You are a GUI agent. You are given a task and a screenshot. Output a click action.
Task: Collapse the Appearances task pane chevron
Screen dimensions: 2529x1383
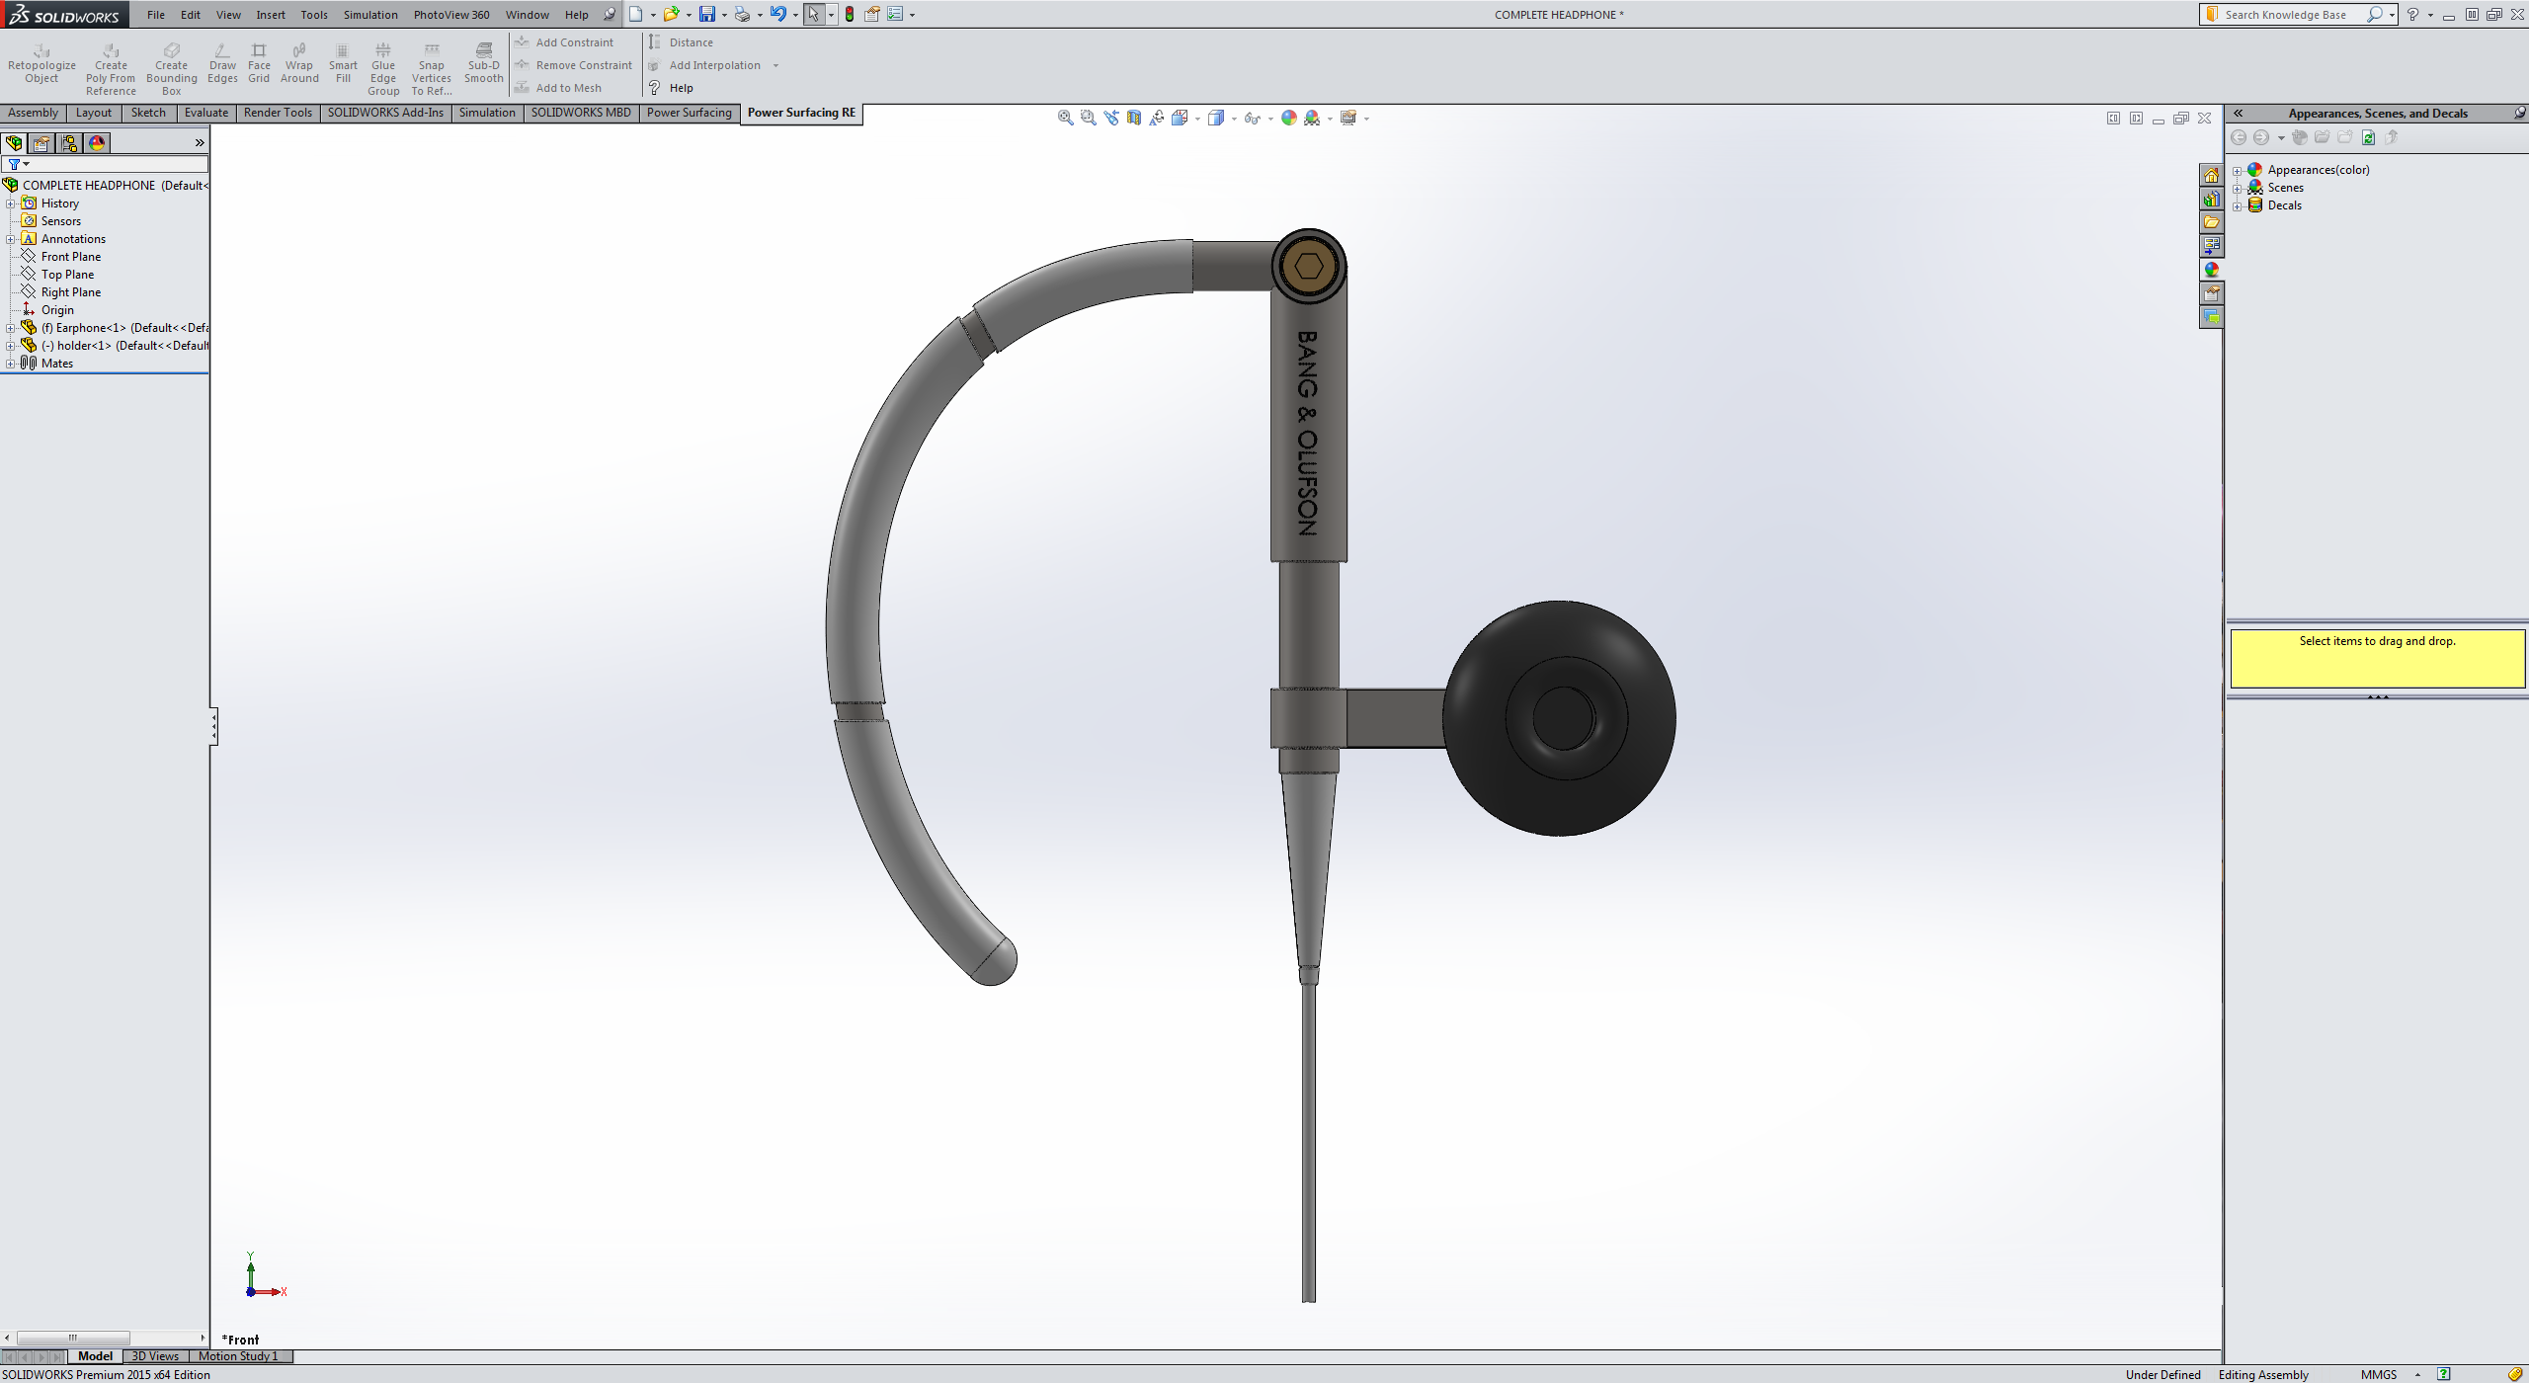(2239, 114)
